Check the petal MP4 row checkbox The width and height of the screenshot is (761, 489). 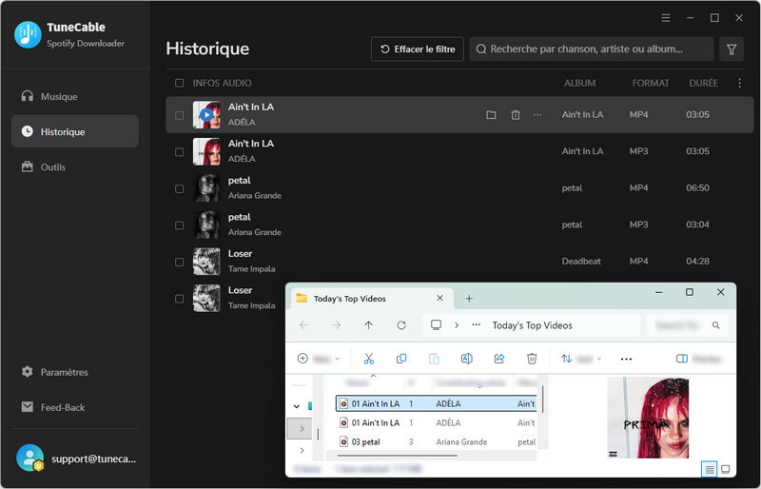pyautogui.click(x=179, y=188)
